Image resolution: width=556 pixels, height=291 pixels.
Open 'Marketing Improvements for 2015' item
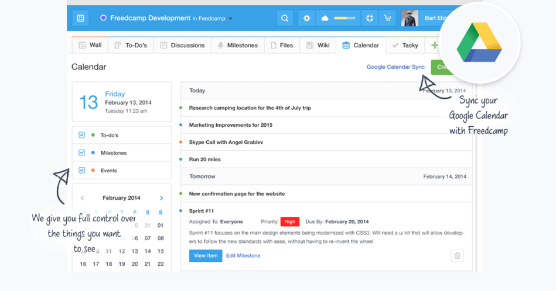pyautogui.click(x=230, y=125)
